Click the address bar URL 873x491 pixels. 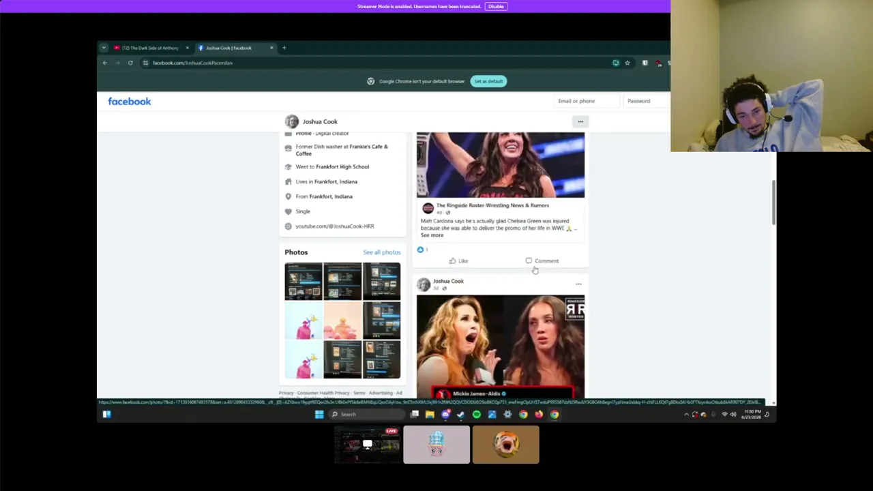click(192, 63)
